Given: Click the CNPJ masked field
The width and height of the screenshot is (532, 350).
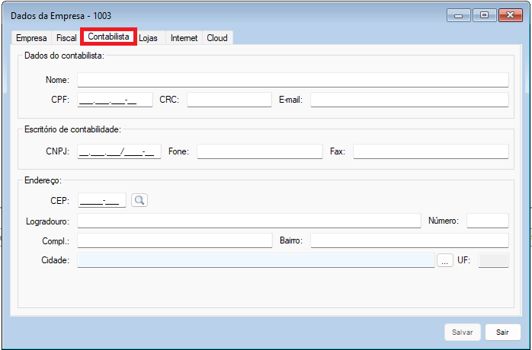Looking at the screenshot, I should (x=119, y=151).
